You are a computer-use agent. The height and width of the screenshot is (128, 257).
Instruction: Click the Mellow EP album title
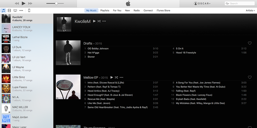(91, 77)
